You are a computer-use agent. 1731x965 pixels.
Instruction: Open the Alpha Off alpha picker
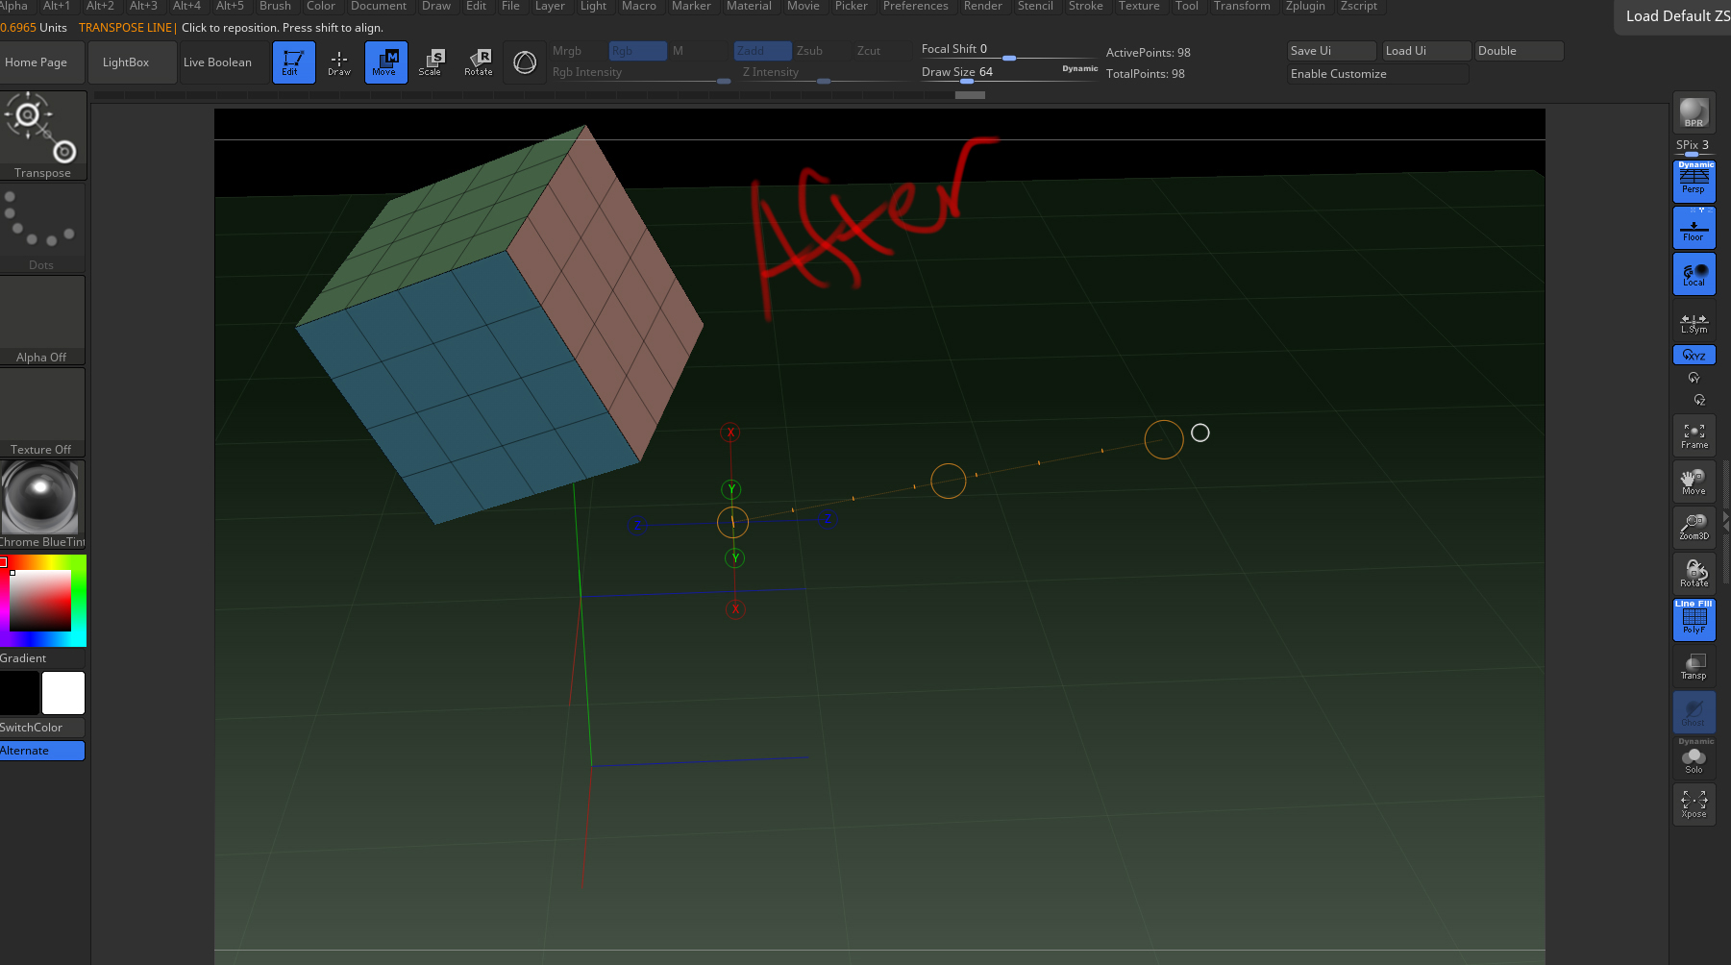pyautogui.click(x=42, y=320)
